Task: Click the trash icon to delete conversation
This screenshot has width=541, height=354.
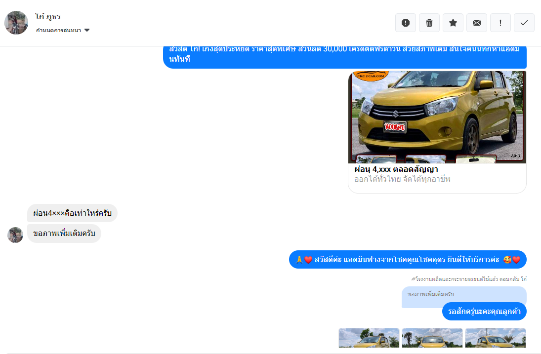Action: (429, 23)
